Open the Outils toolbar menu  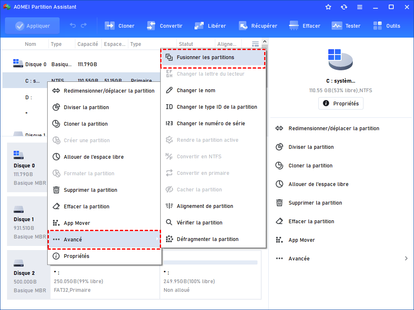387,26
